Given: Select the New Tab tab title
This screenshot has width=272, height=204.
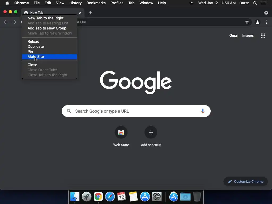Looking at the screenshot, I should (x=37, y=13).
